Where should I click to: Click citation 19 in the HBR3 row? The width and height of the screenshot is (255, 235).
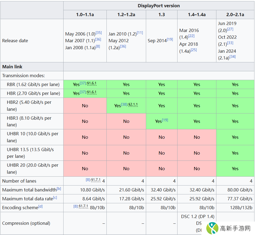click(165, 120)
